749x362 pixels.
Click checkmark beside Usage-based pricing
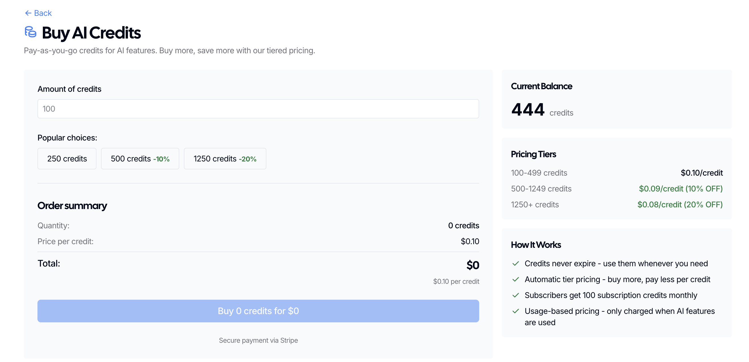pos(516,311)
